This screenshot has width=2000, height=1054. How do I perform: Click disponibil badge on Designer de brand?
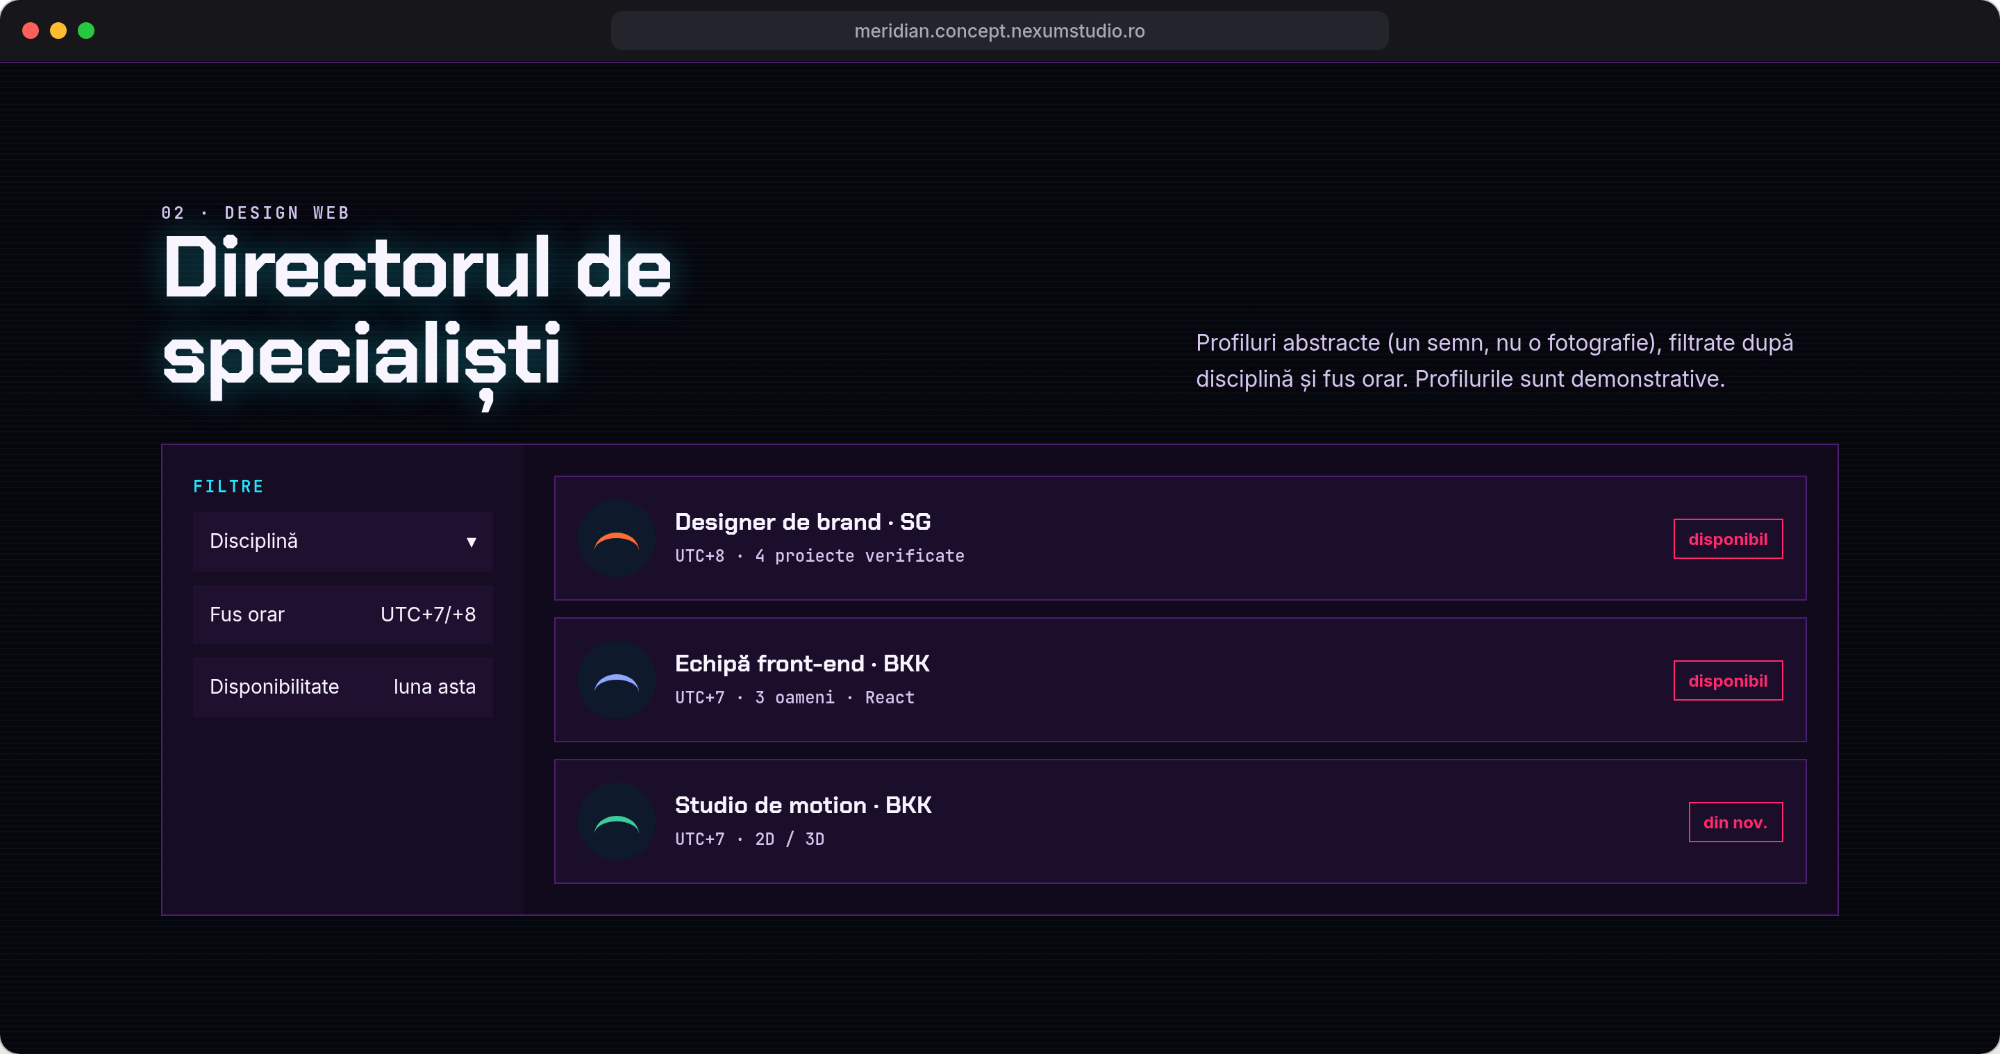(1728, 539)
